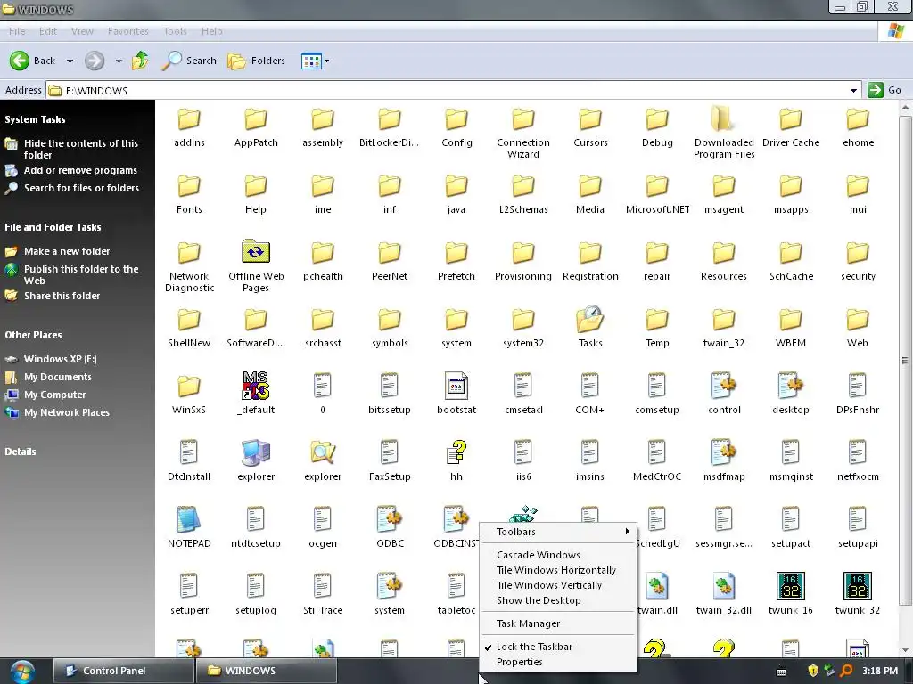Viewport: 913px width, 684px height.
Task: Select the twain_32.dll file icon
Action: pyautogui.click(x=724, y=586)
